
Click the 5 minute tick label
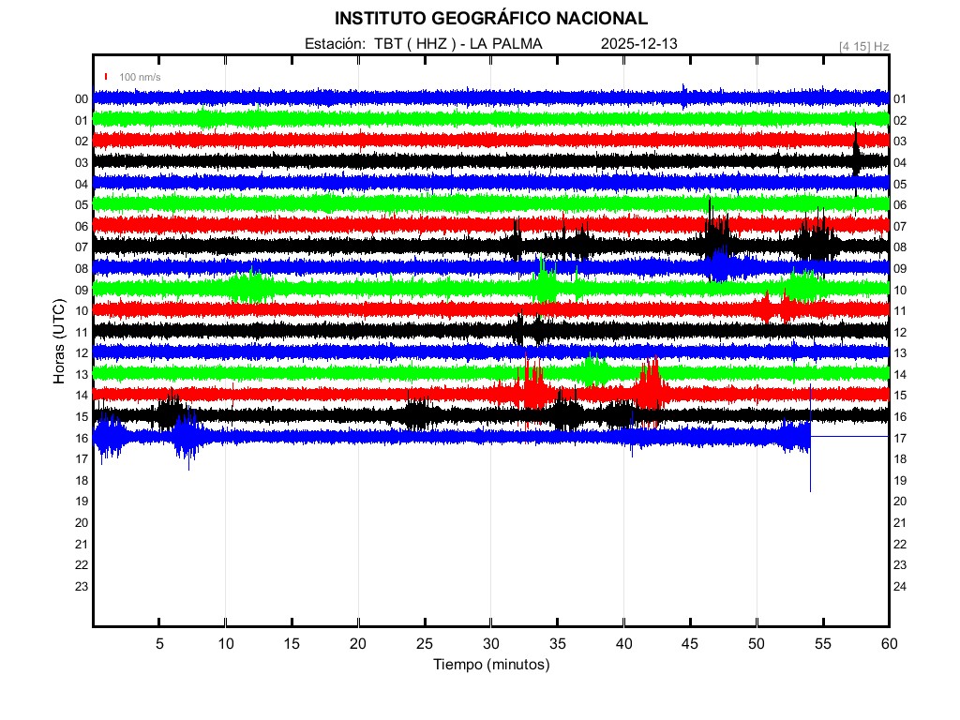coord(159,643)
